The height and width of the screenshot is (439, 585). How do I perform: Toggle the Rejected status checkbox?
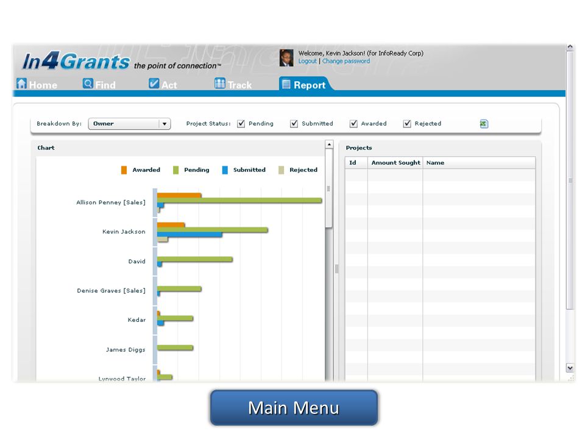point(407,124)
